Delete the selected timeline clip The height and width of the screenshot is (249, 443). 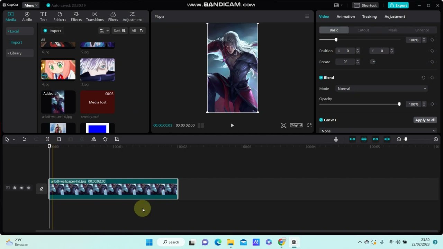59,139
